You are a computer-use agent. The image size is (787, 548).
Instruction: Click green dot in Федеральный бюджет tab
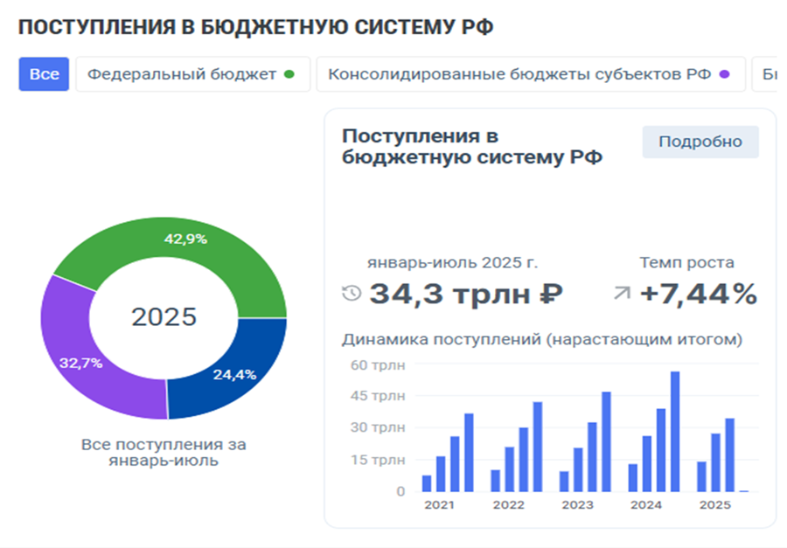point(289,74)
